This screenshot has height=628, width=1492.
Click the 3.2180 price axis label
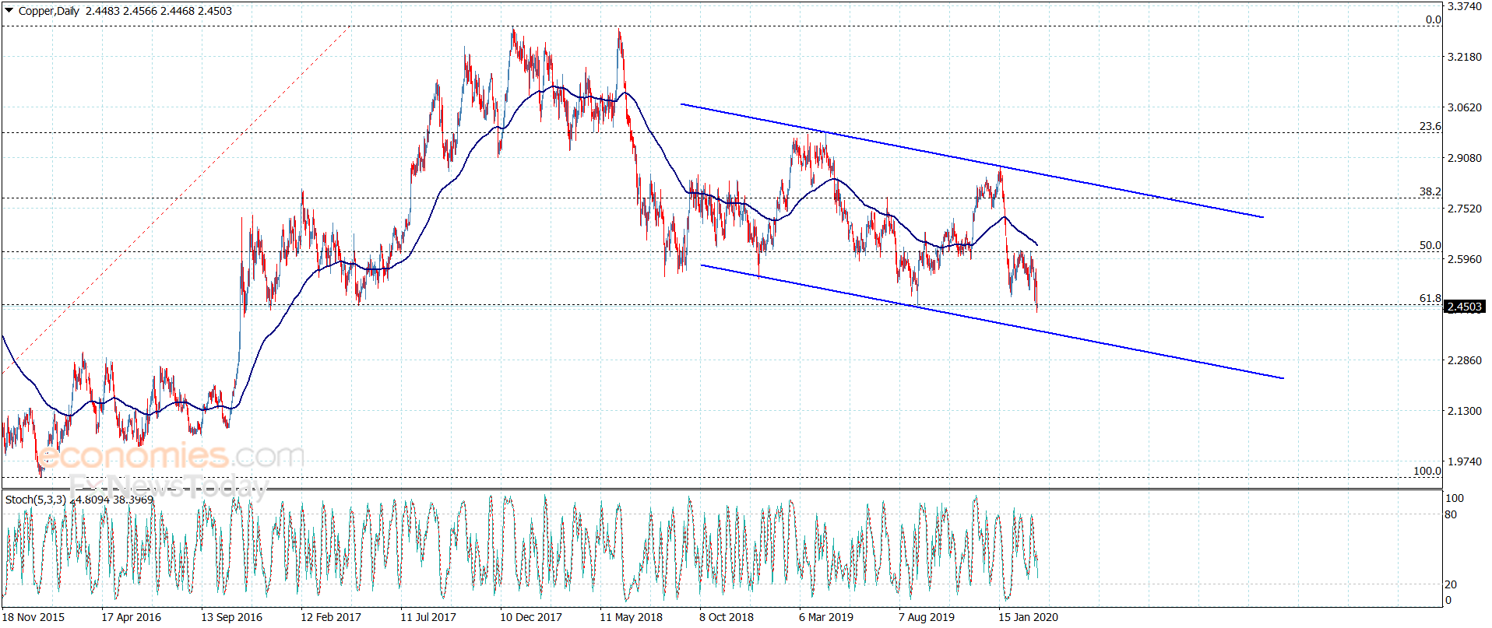(x=1464, y=57)
